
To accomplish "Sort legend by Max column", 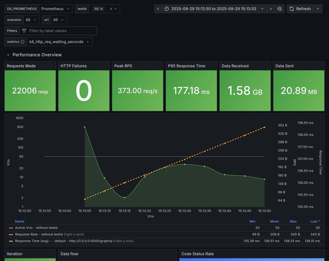I will click(293, 221).
